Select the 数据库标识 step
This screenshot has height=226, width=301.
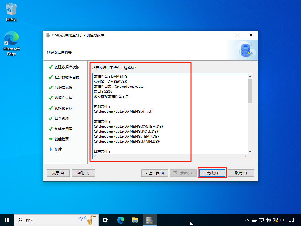point(63,87)
